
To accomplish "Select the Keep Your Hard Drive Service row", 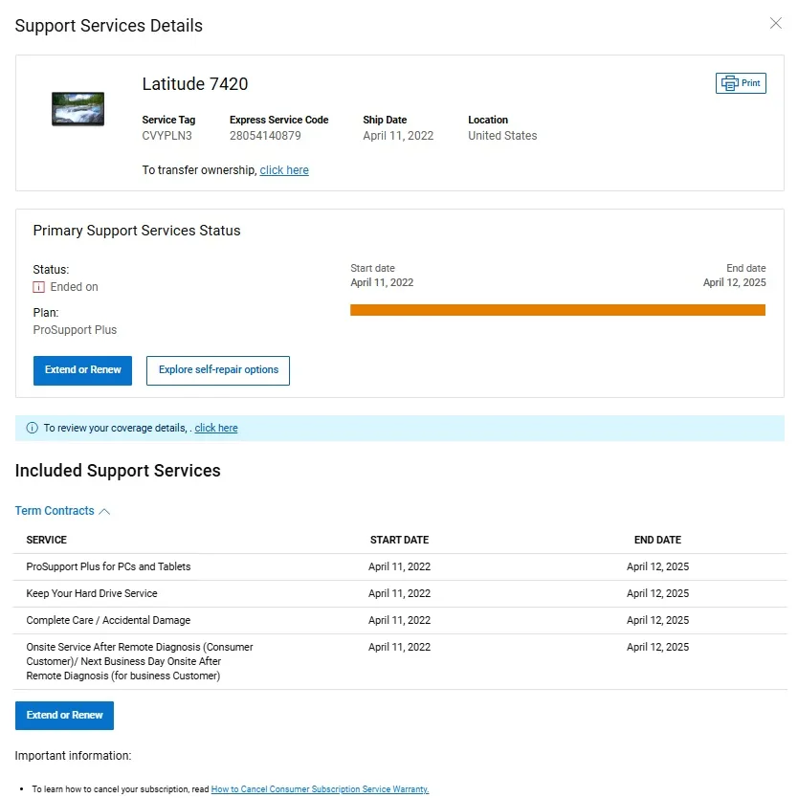I will [92, 594].
